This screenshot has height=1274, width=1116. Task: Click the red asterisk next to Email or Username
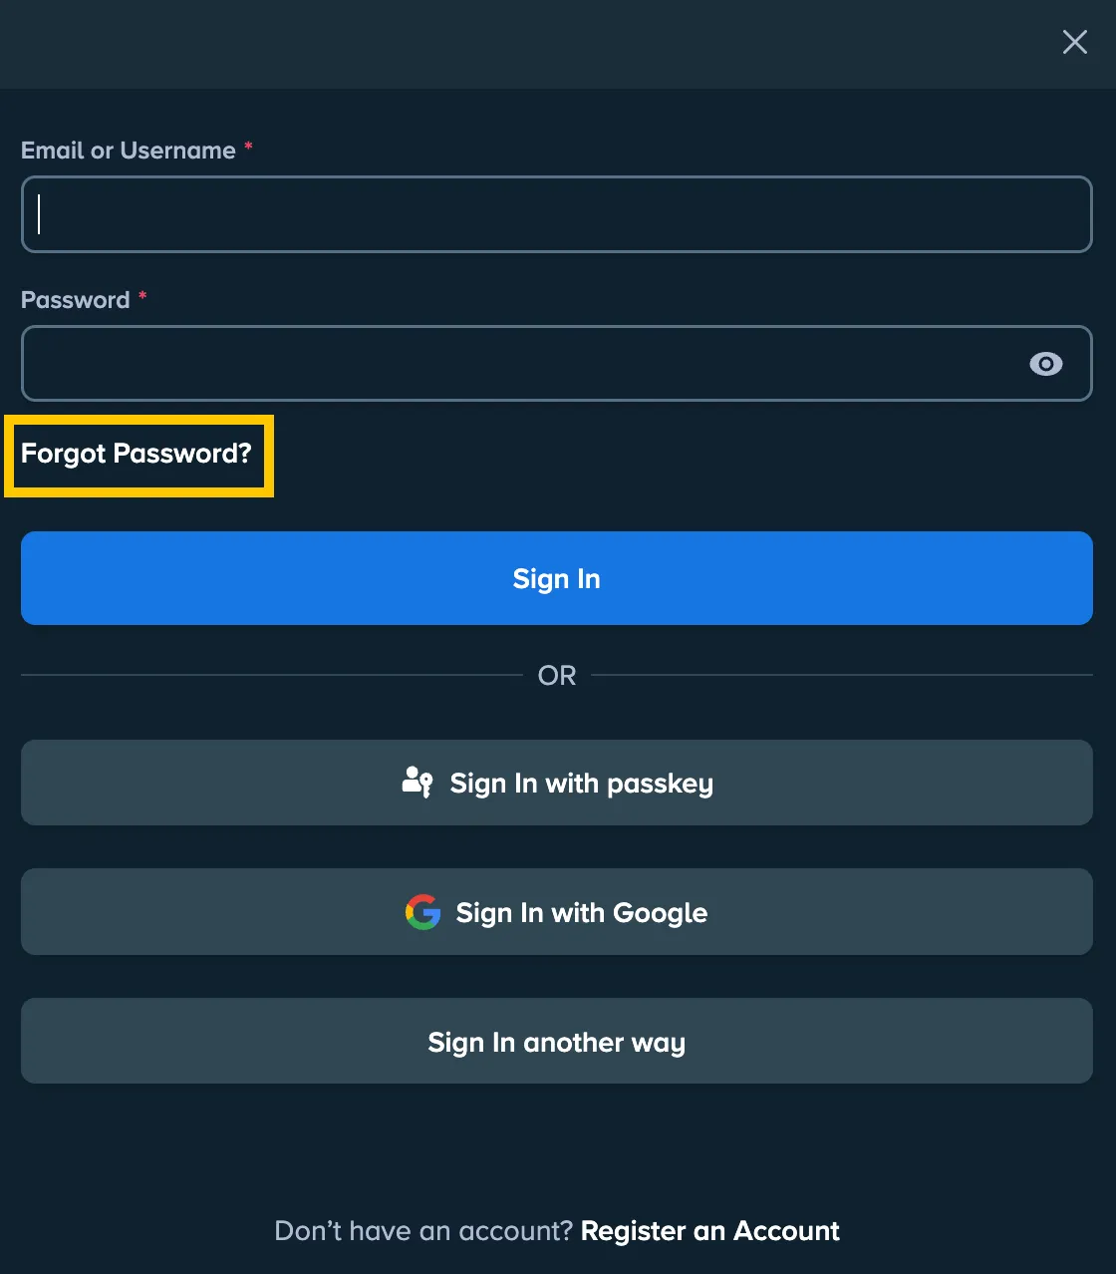pos(247,148)
